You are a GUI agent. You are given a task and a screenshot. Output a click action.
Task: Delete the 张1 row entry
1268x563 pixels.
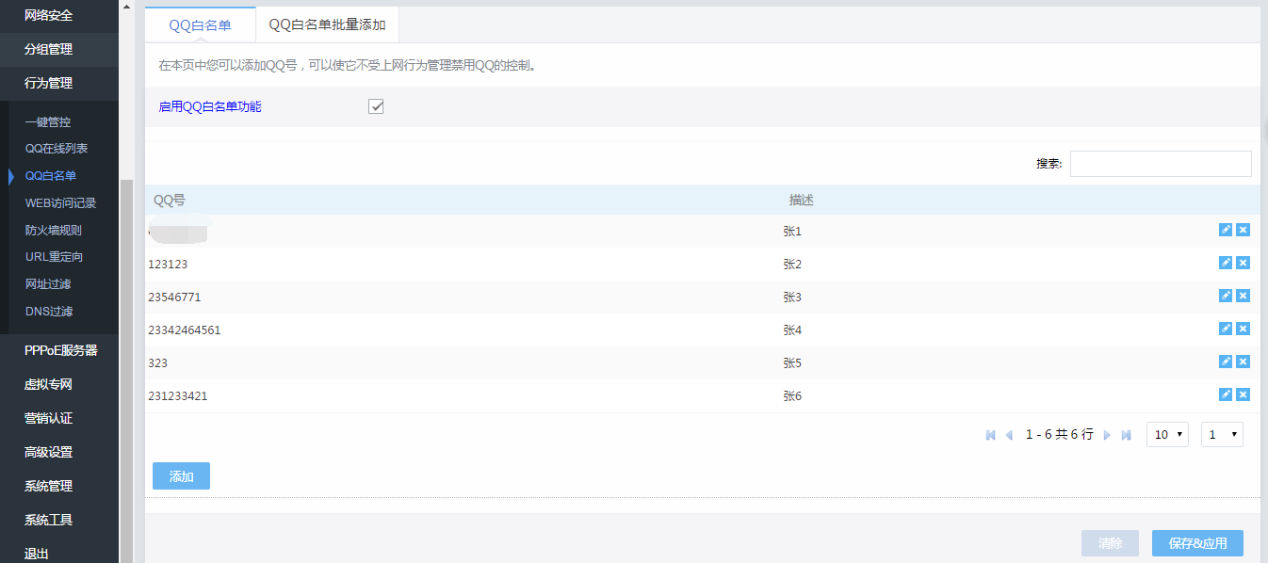[1243, 230]
